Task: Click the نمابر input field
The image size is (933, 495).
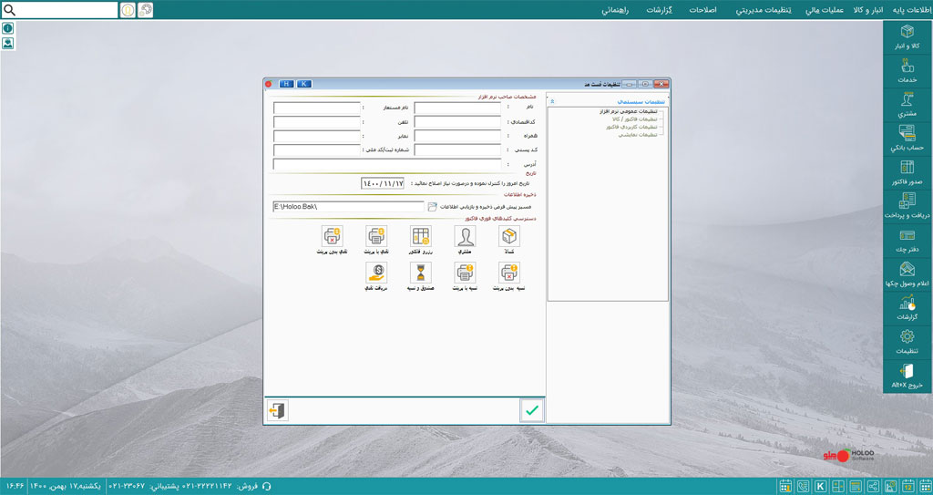Action: tap(317, 136)
